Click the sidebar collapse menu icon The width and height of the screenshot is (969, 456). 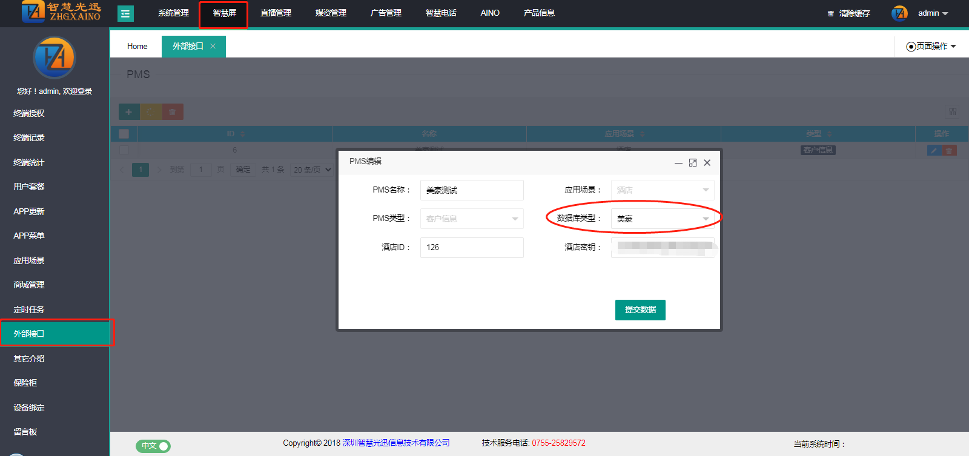[125, 13]
